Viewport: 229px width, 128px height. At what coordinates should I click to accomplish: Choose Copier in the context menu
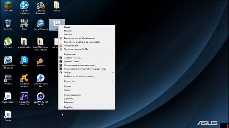point(87,90)
